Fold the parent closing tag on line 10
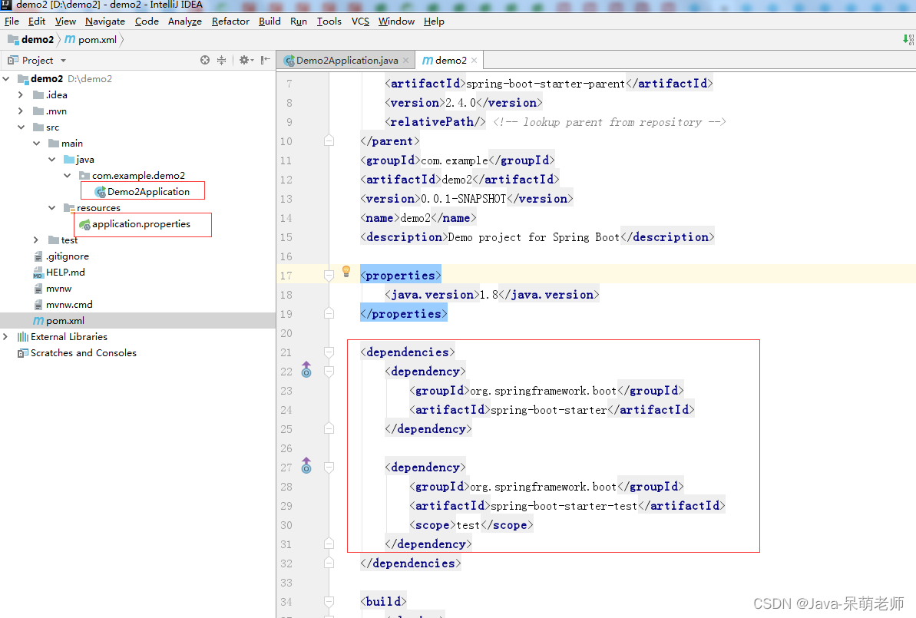Image resolution: width=916 pixels, height=618 pixels. (329, 140)
